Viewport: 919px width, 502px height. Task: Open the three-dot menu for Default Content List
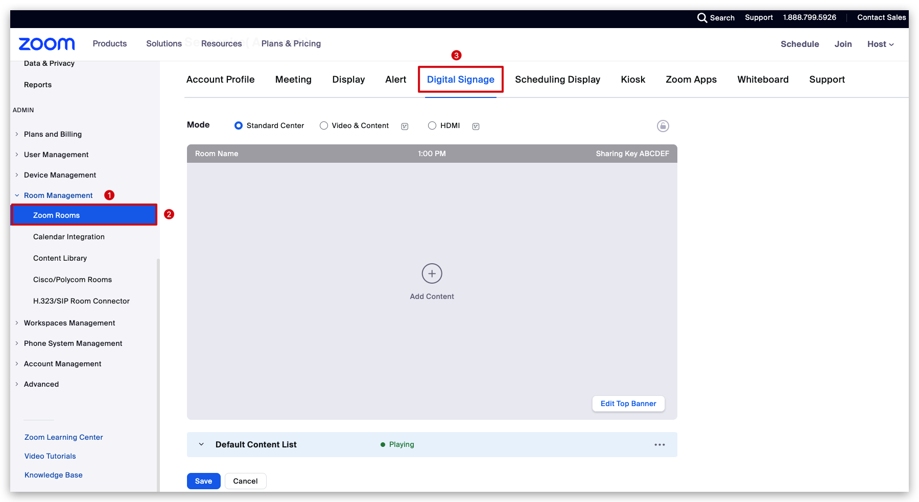tap(659, 445)
